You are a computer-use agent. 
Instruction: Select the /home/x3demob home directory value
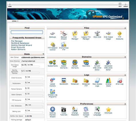28,61
